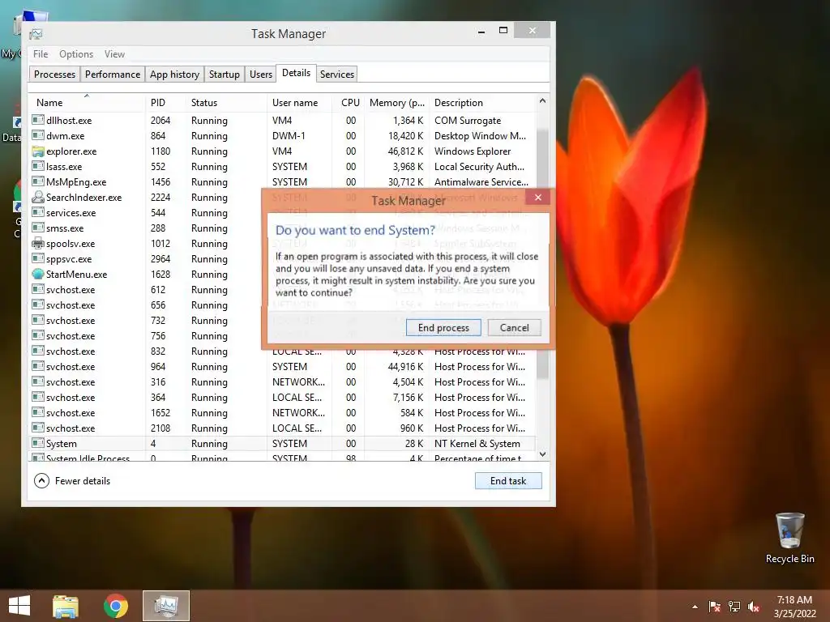Viewport: 830px width, 622px height.
Task: Click the sppsvc.exe process icon
Action: 37,258
